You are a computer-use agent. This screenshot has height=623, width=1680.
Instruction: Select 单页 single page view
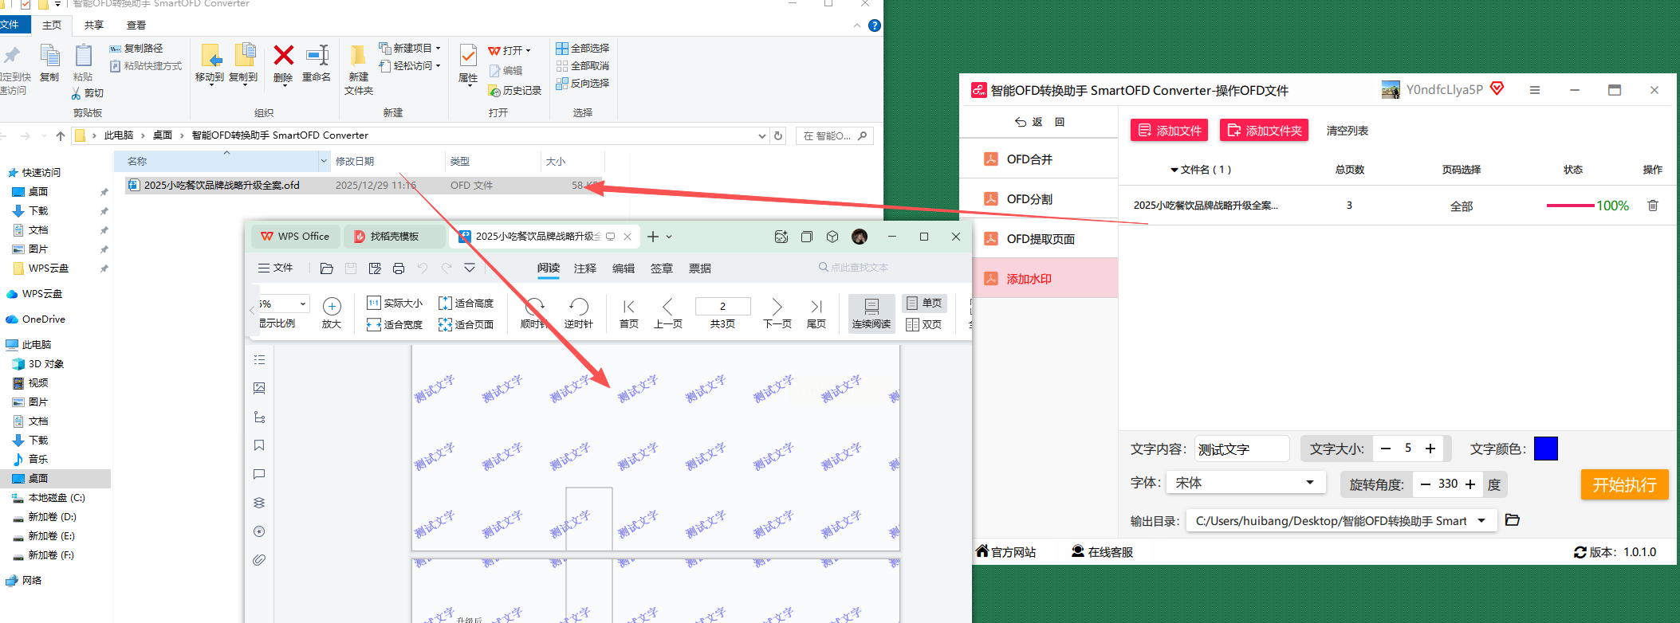pyautogui.click(x=924, y=303)
